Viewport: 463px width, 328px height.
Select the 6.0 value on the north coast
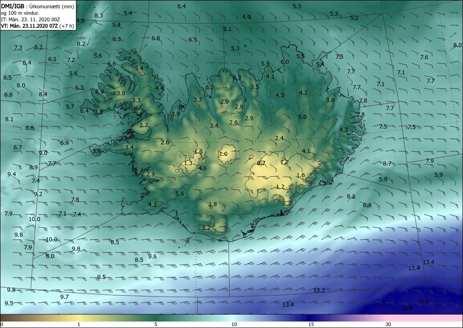point(285,62)
